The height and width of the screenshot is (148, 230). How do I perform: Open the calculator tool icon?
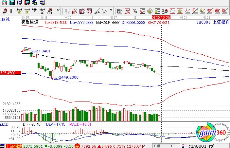point(12,3)
